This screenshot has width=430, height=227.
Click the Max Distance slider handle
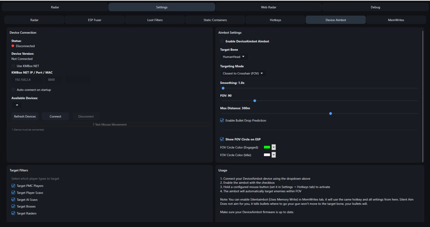coord(331,113)
